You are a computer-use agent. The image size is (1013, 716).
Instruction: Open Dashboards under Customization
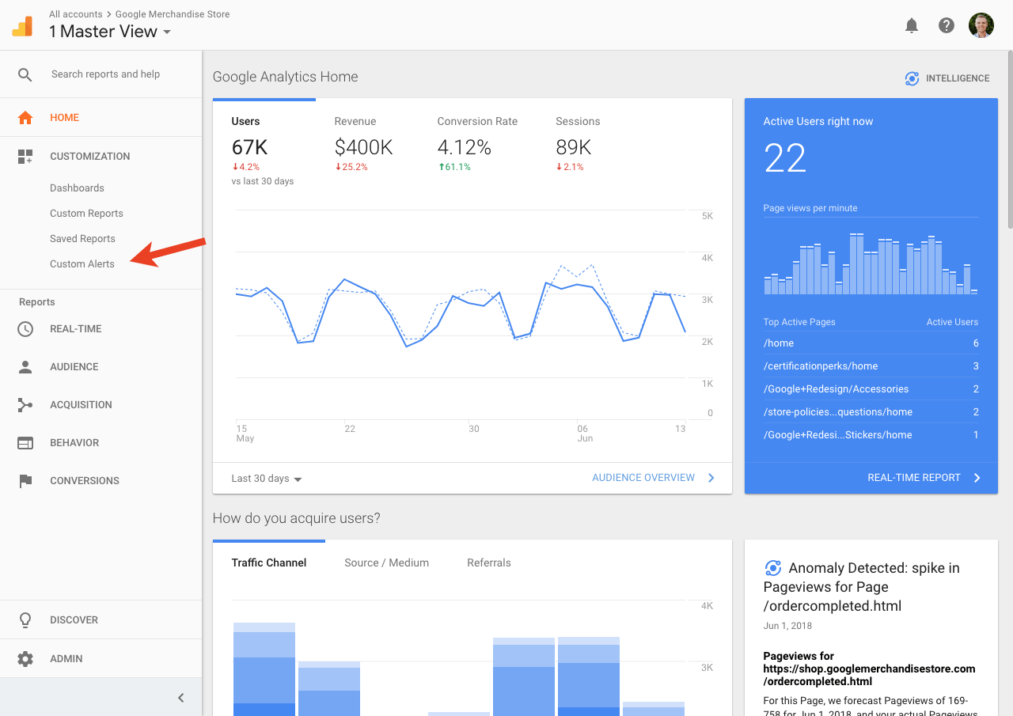click(77, 188)
